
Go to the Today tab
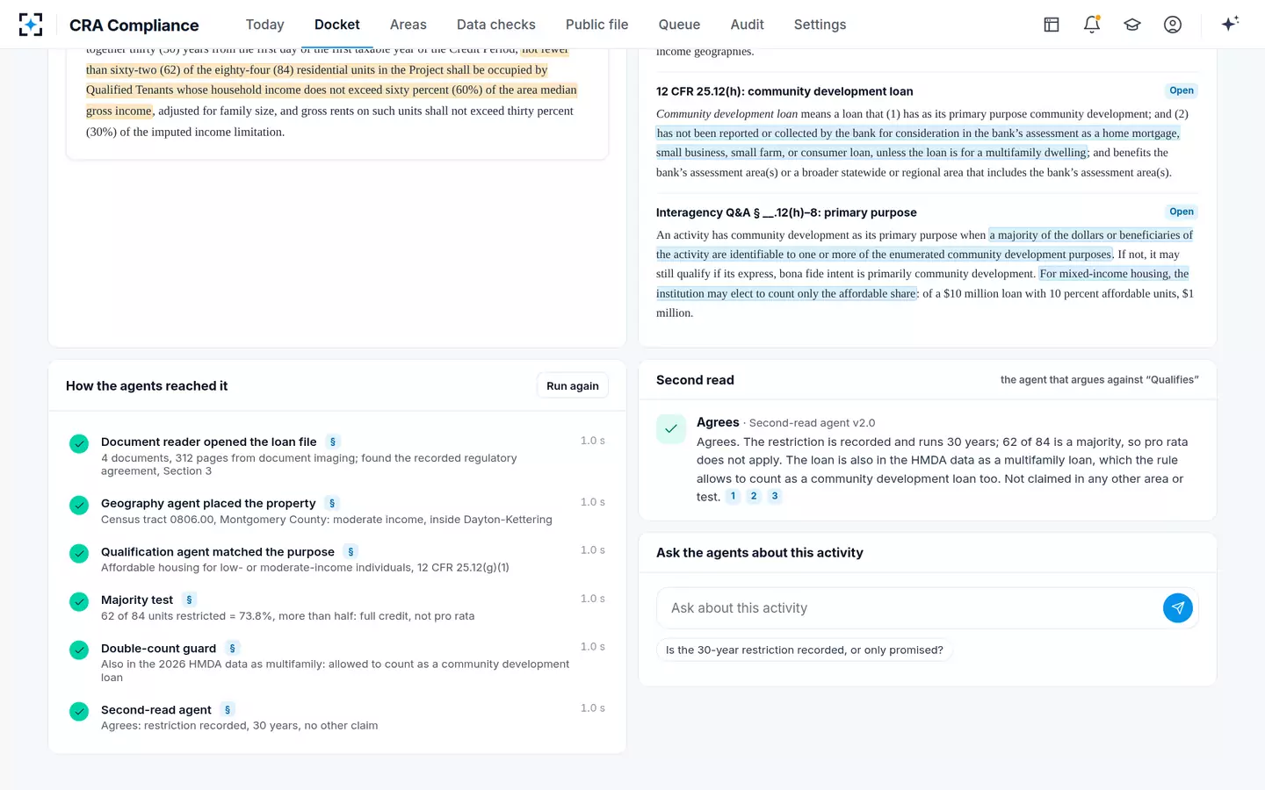click(264, 25)
